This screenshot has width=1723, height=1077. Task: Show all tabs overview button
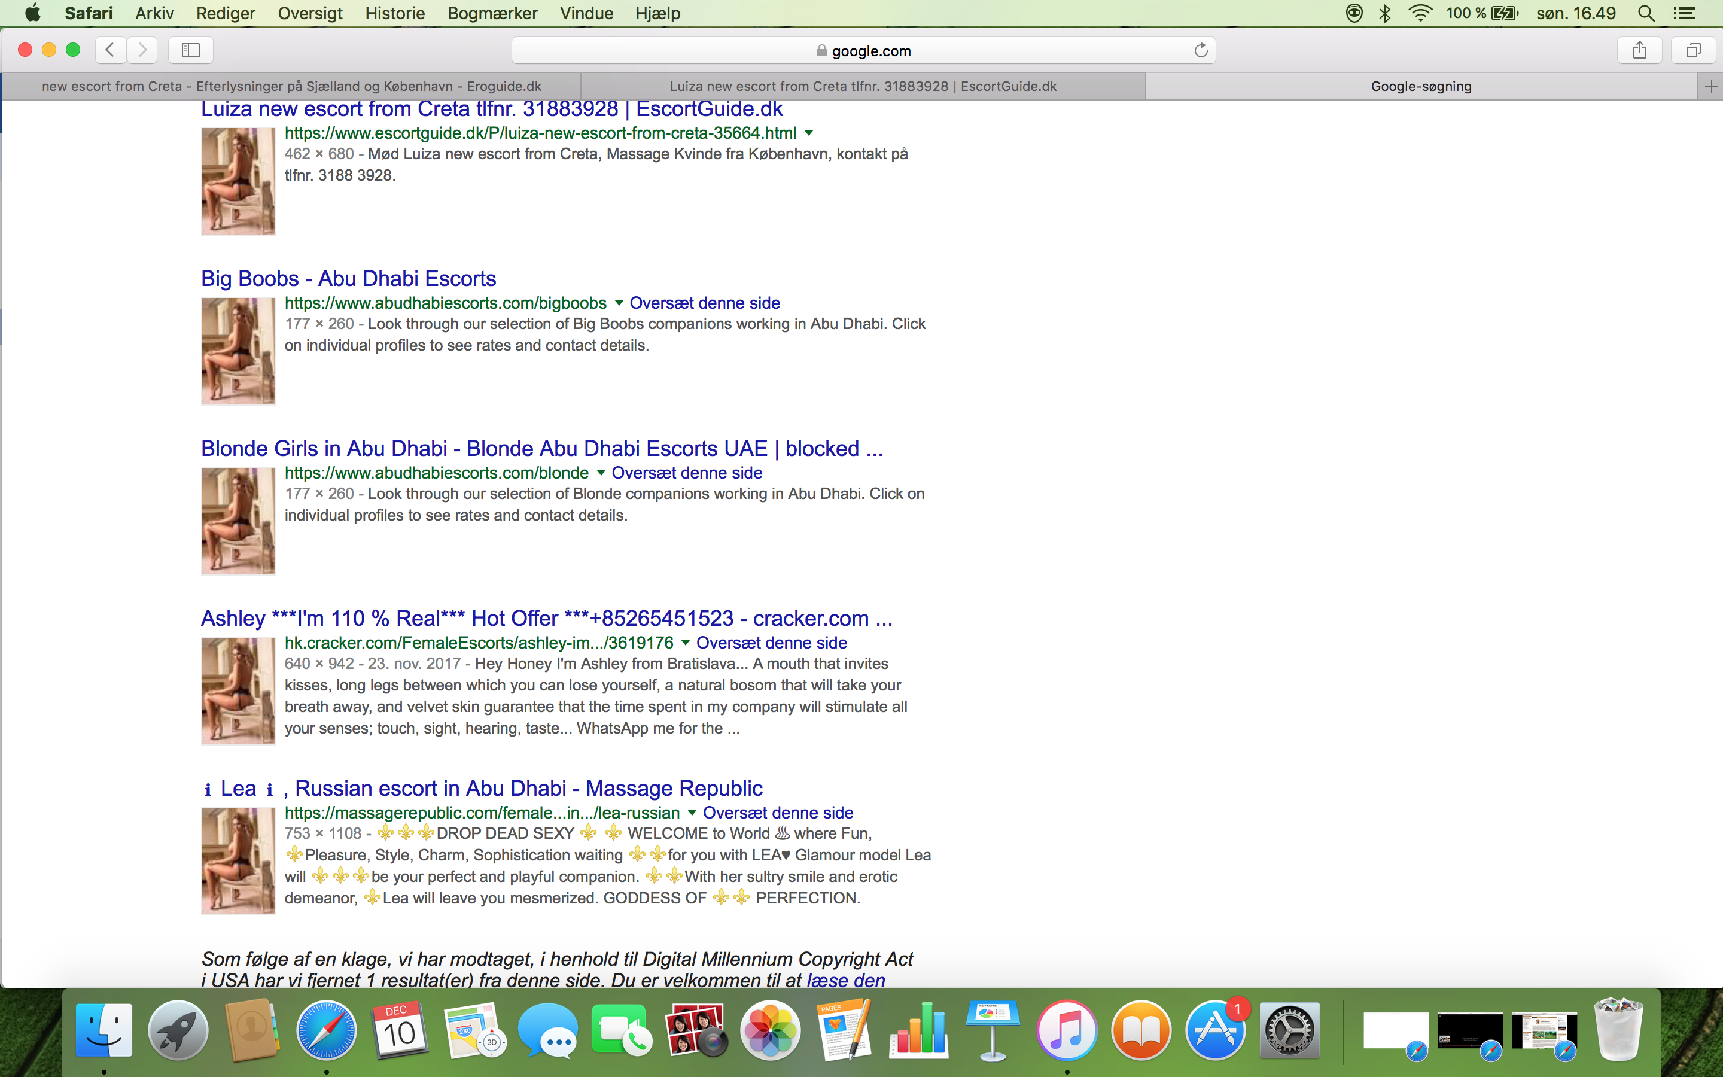tap(1693, 50)
